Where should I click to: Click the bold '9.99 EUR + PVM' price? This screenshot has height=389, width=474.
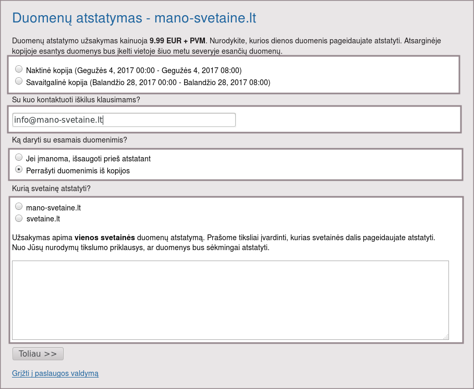[x=177, y=40]
